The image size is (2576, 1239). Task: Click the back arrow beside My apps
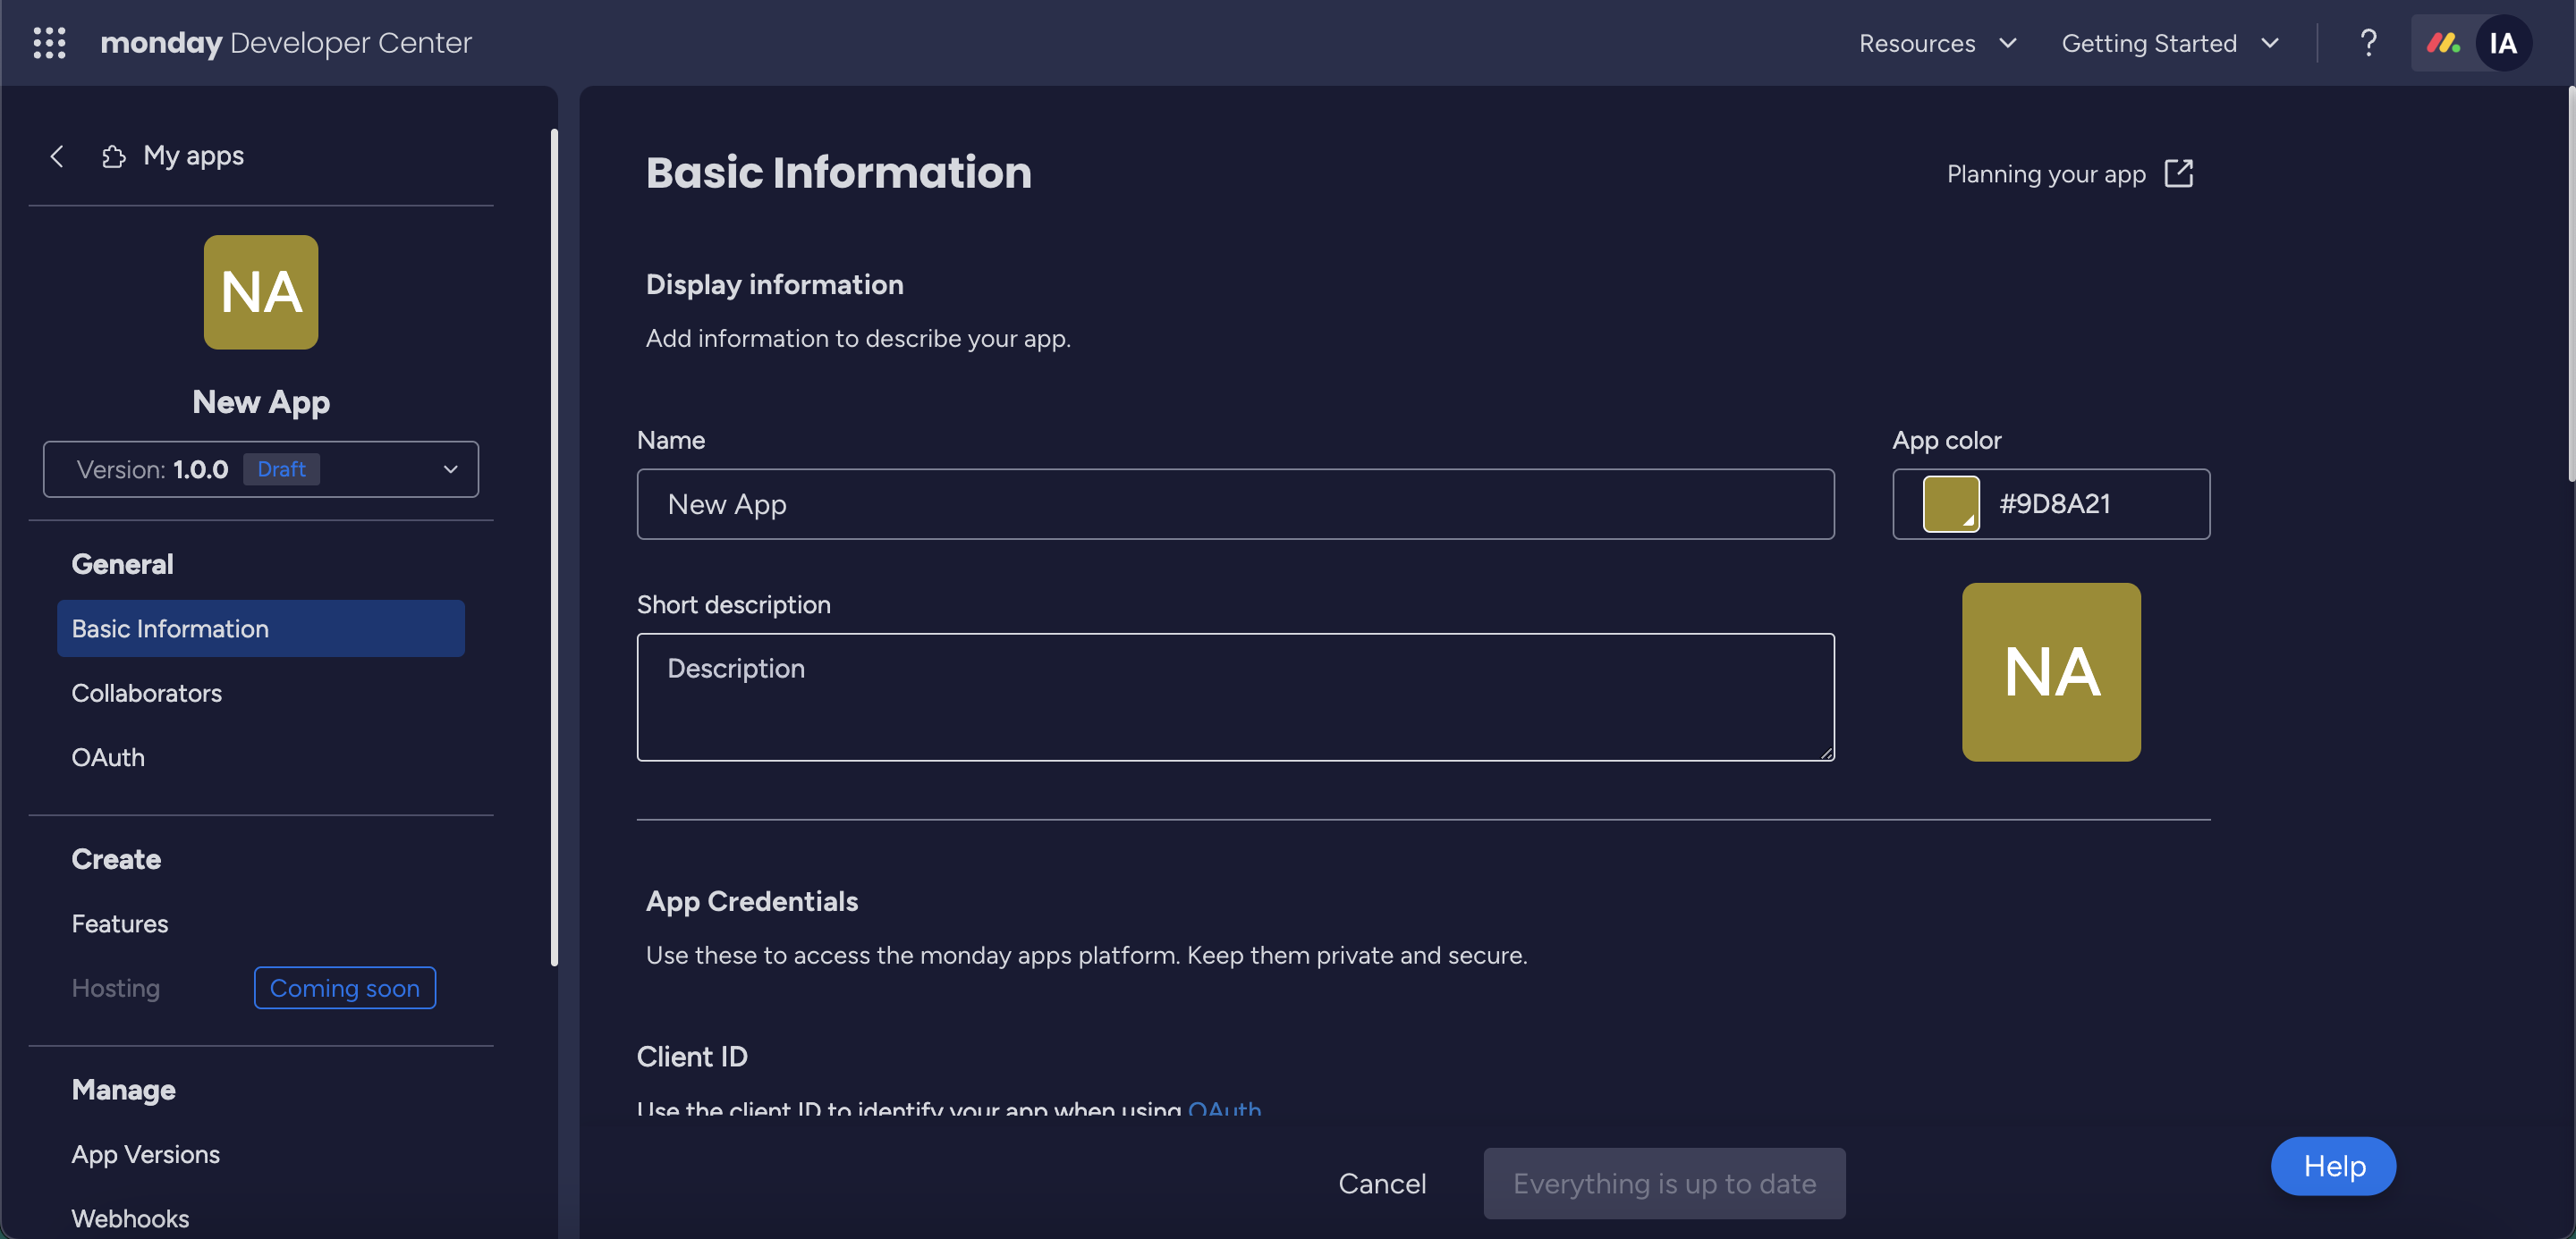(57, 156)
